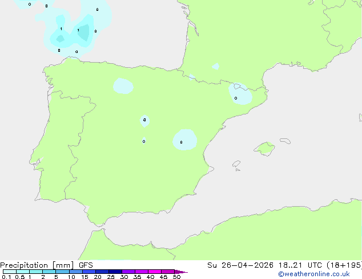Pick the 2–5 mm legend swatch
This screenshot has height=279, width=362.
coord(49,272)
